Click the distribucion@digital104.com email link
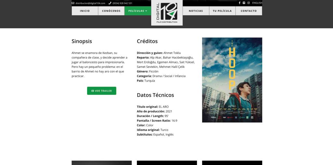This screenshot has height=165, width=333. [x=90, y=3]
